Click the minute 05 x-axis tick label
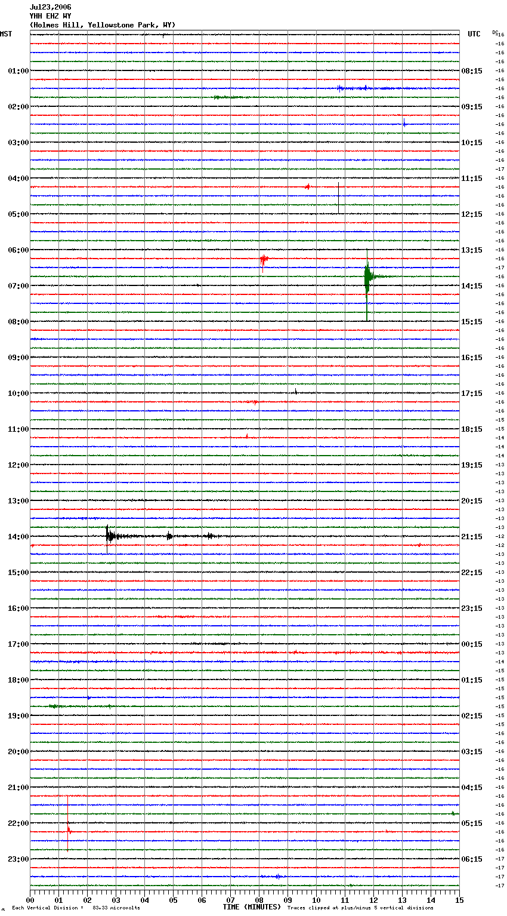Screen dimensions: 507x916 coord(173,900)
